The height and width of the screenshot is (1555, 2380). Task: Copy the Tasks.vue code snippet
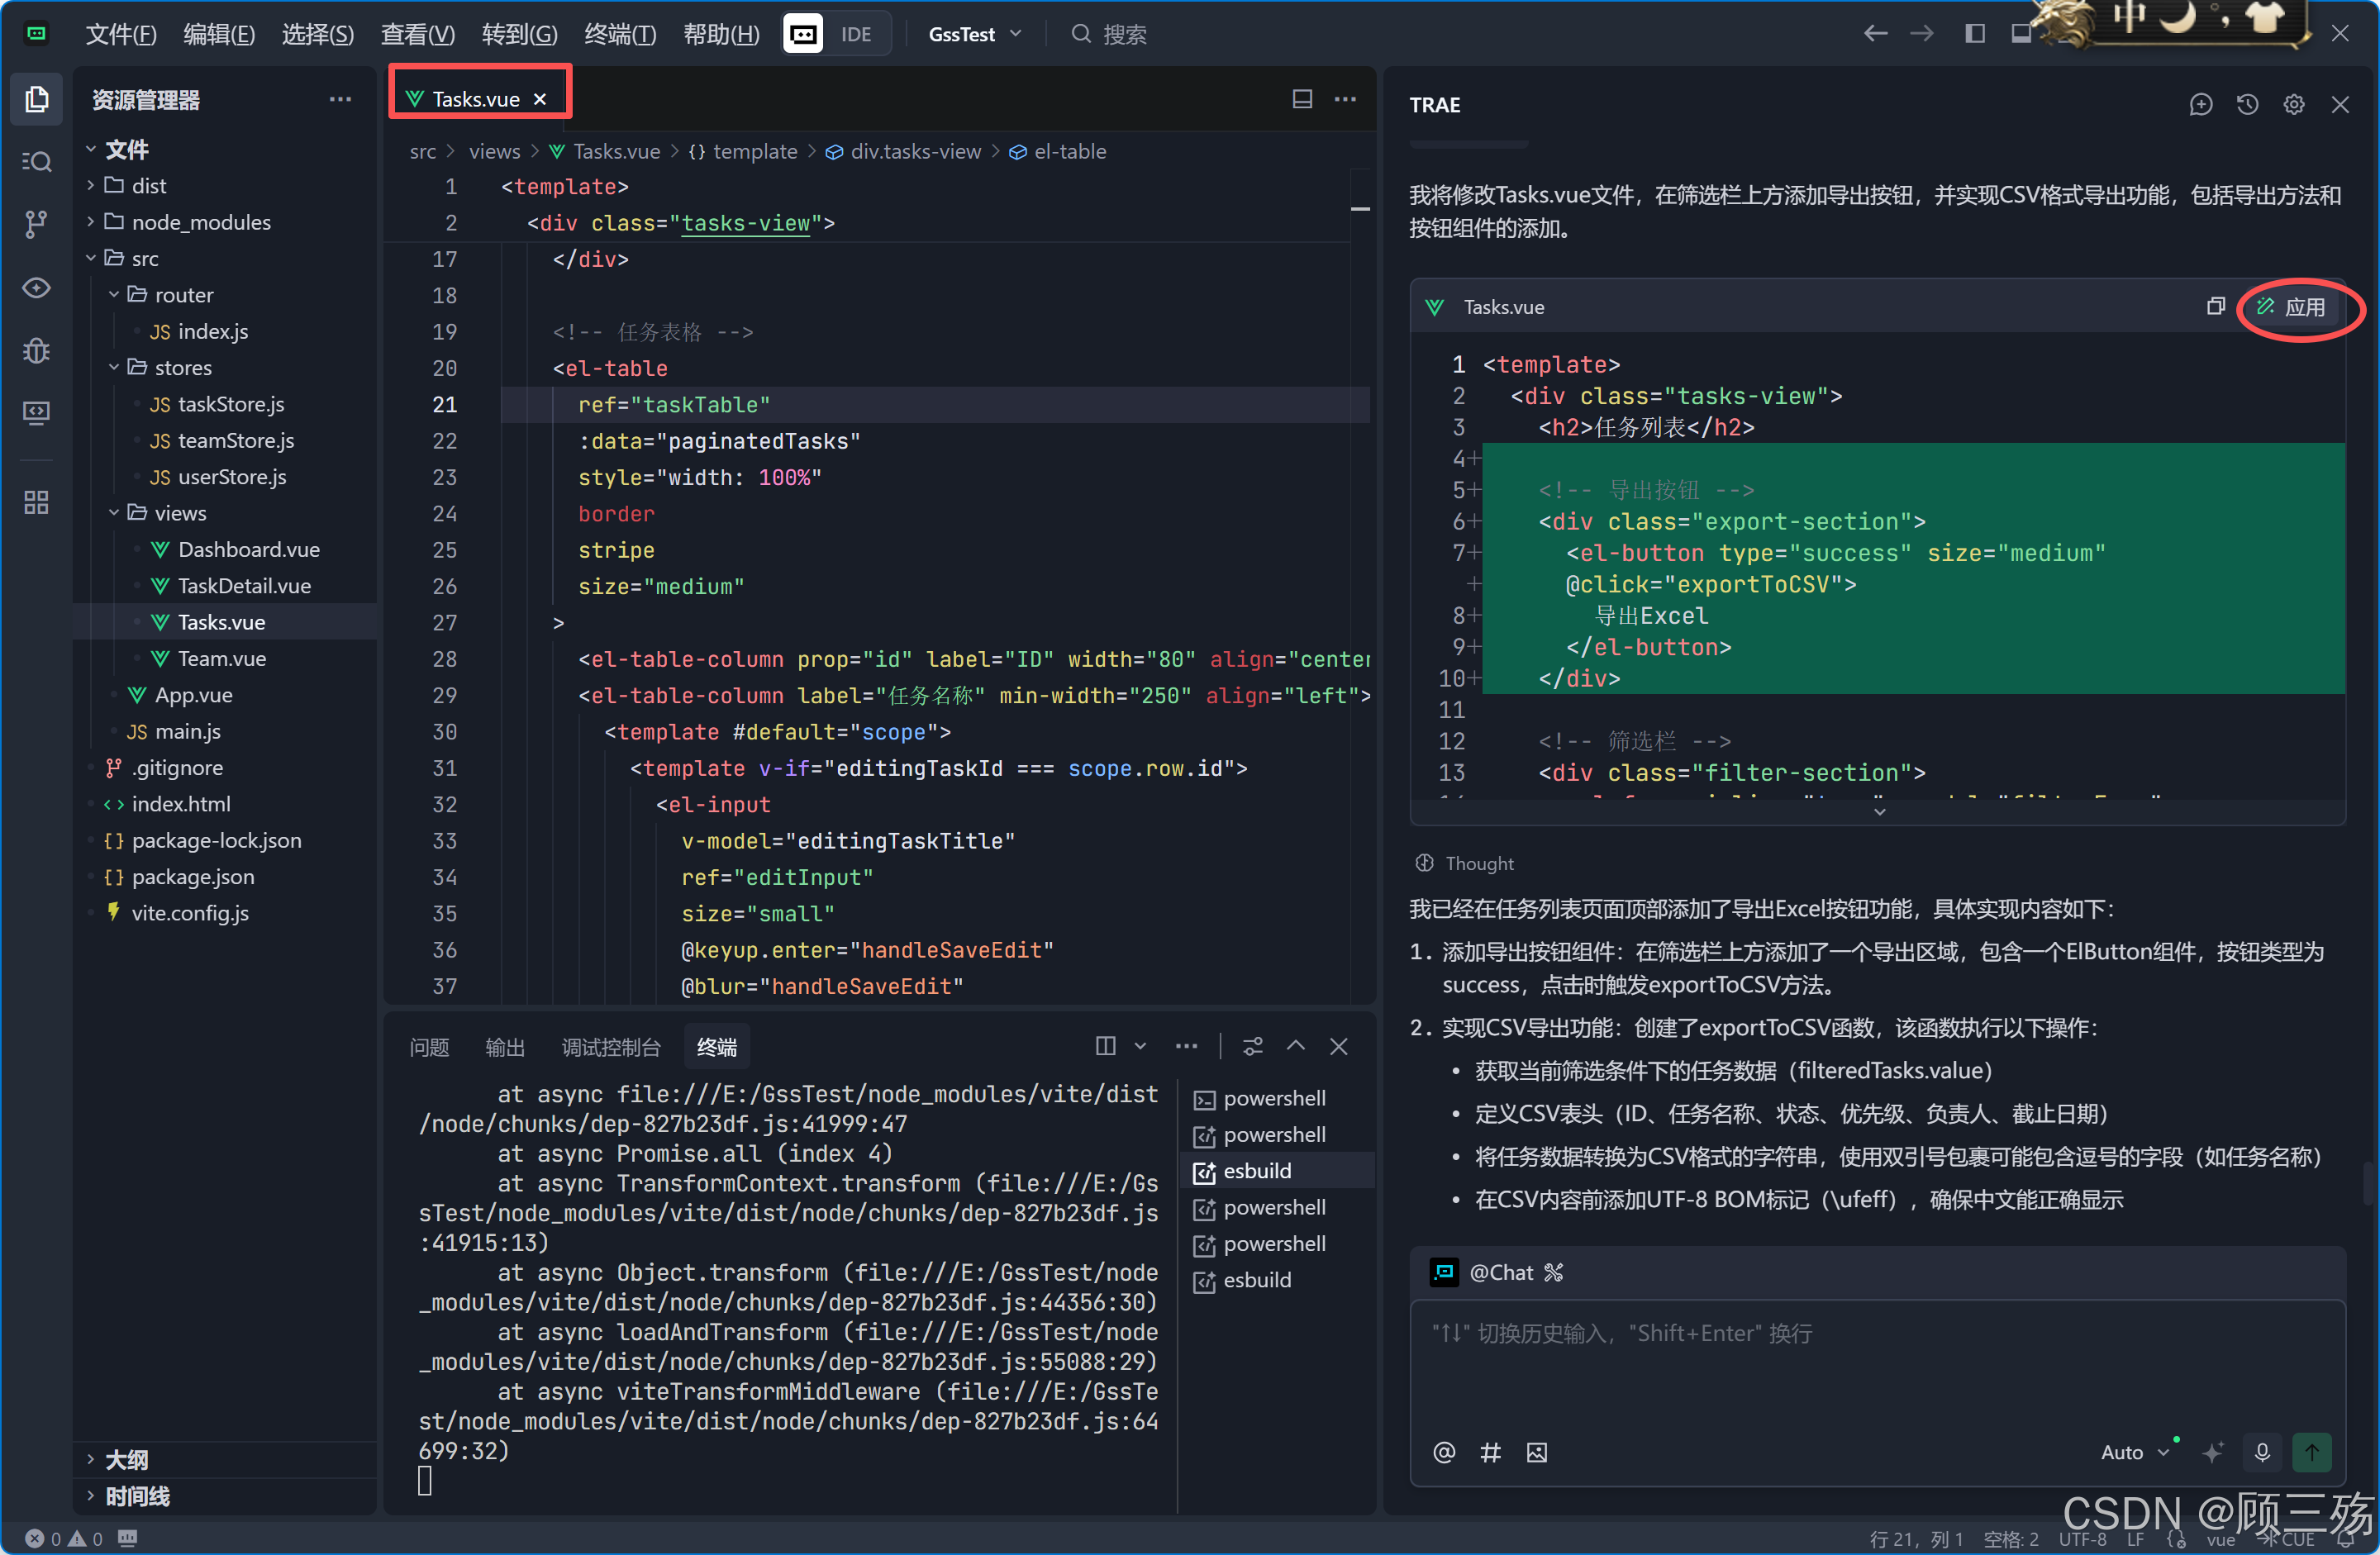pyautogui.click(x=2215, y=307)
